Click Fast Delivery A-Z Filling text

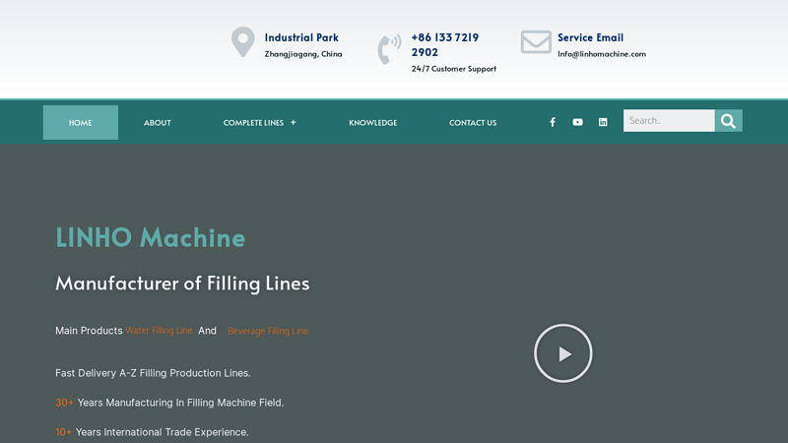pos(153,373)
